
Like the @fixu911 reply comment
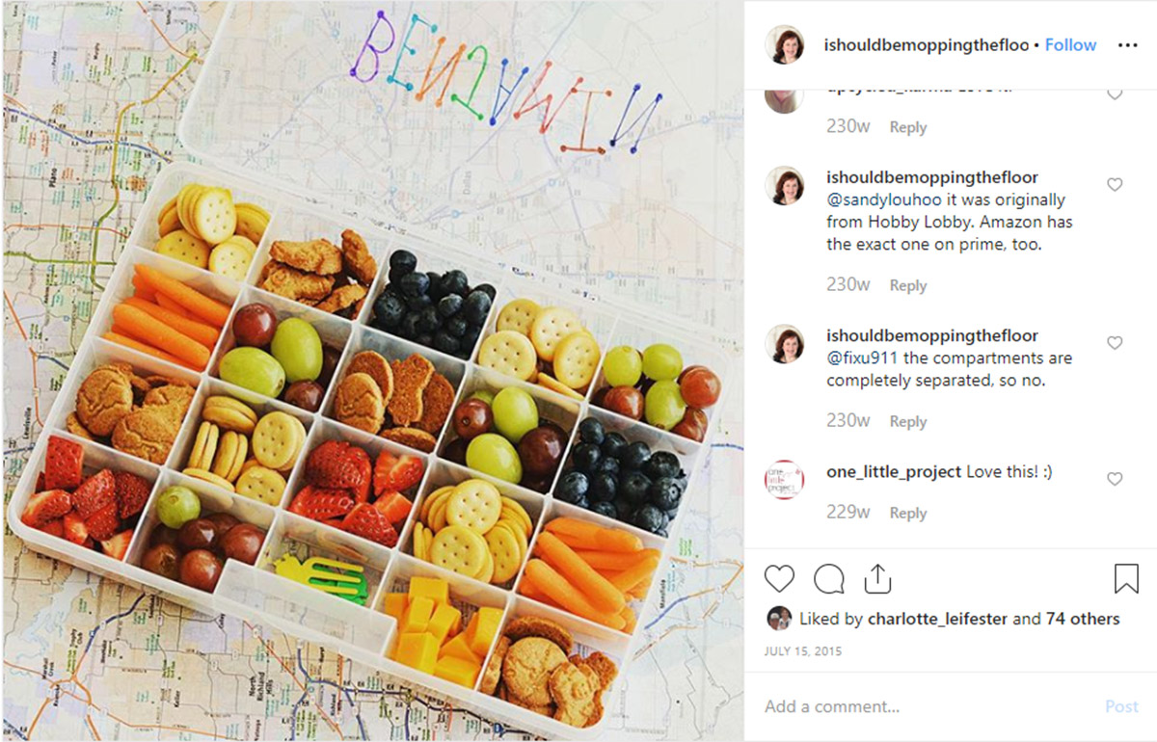coord(1115,343)
